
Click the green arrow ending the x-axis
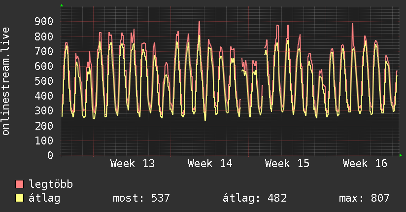(x=401, y=155)
